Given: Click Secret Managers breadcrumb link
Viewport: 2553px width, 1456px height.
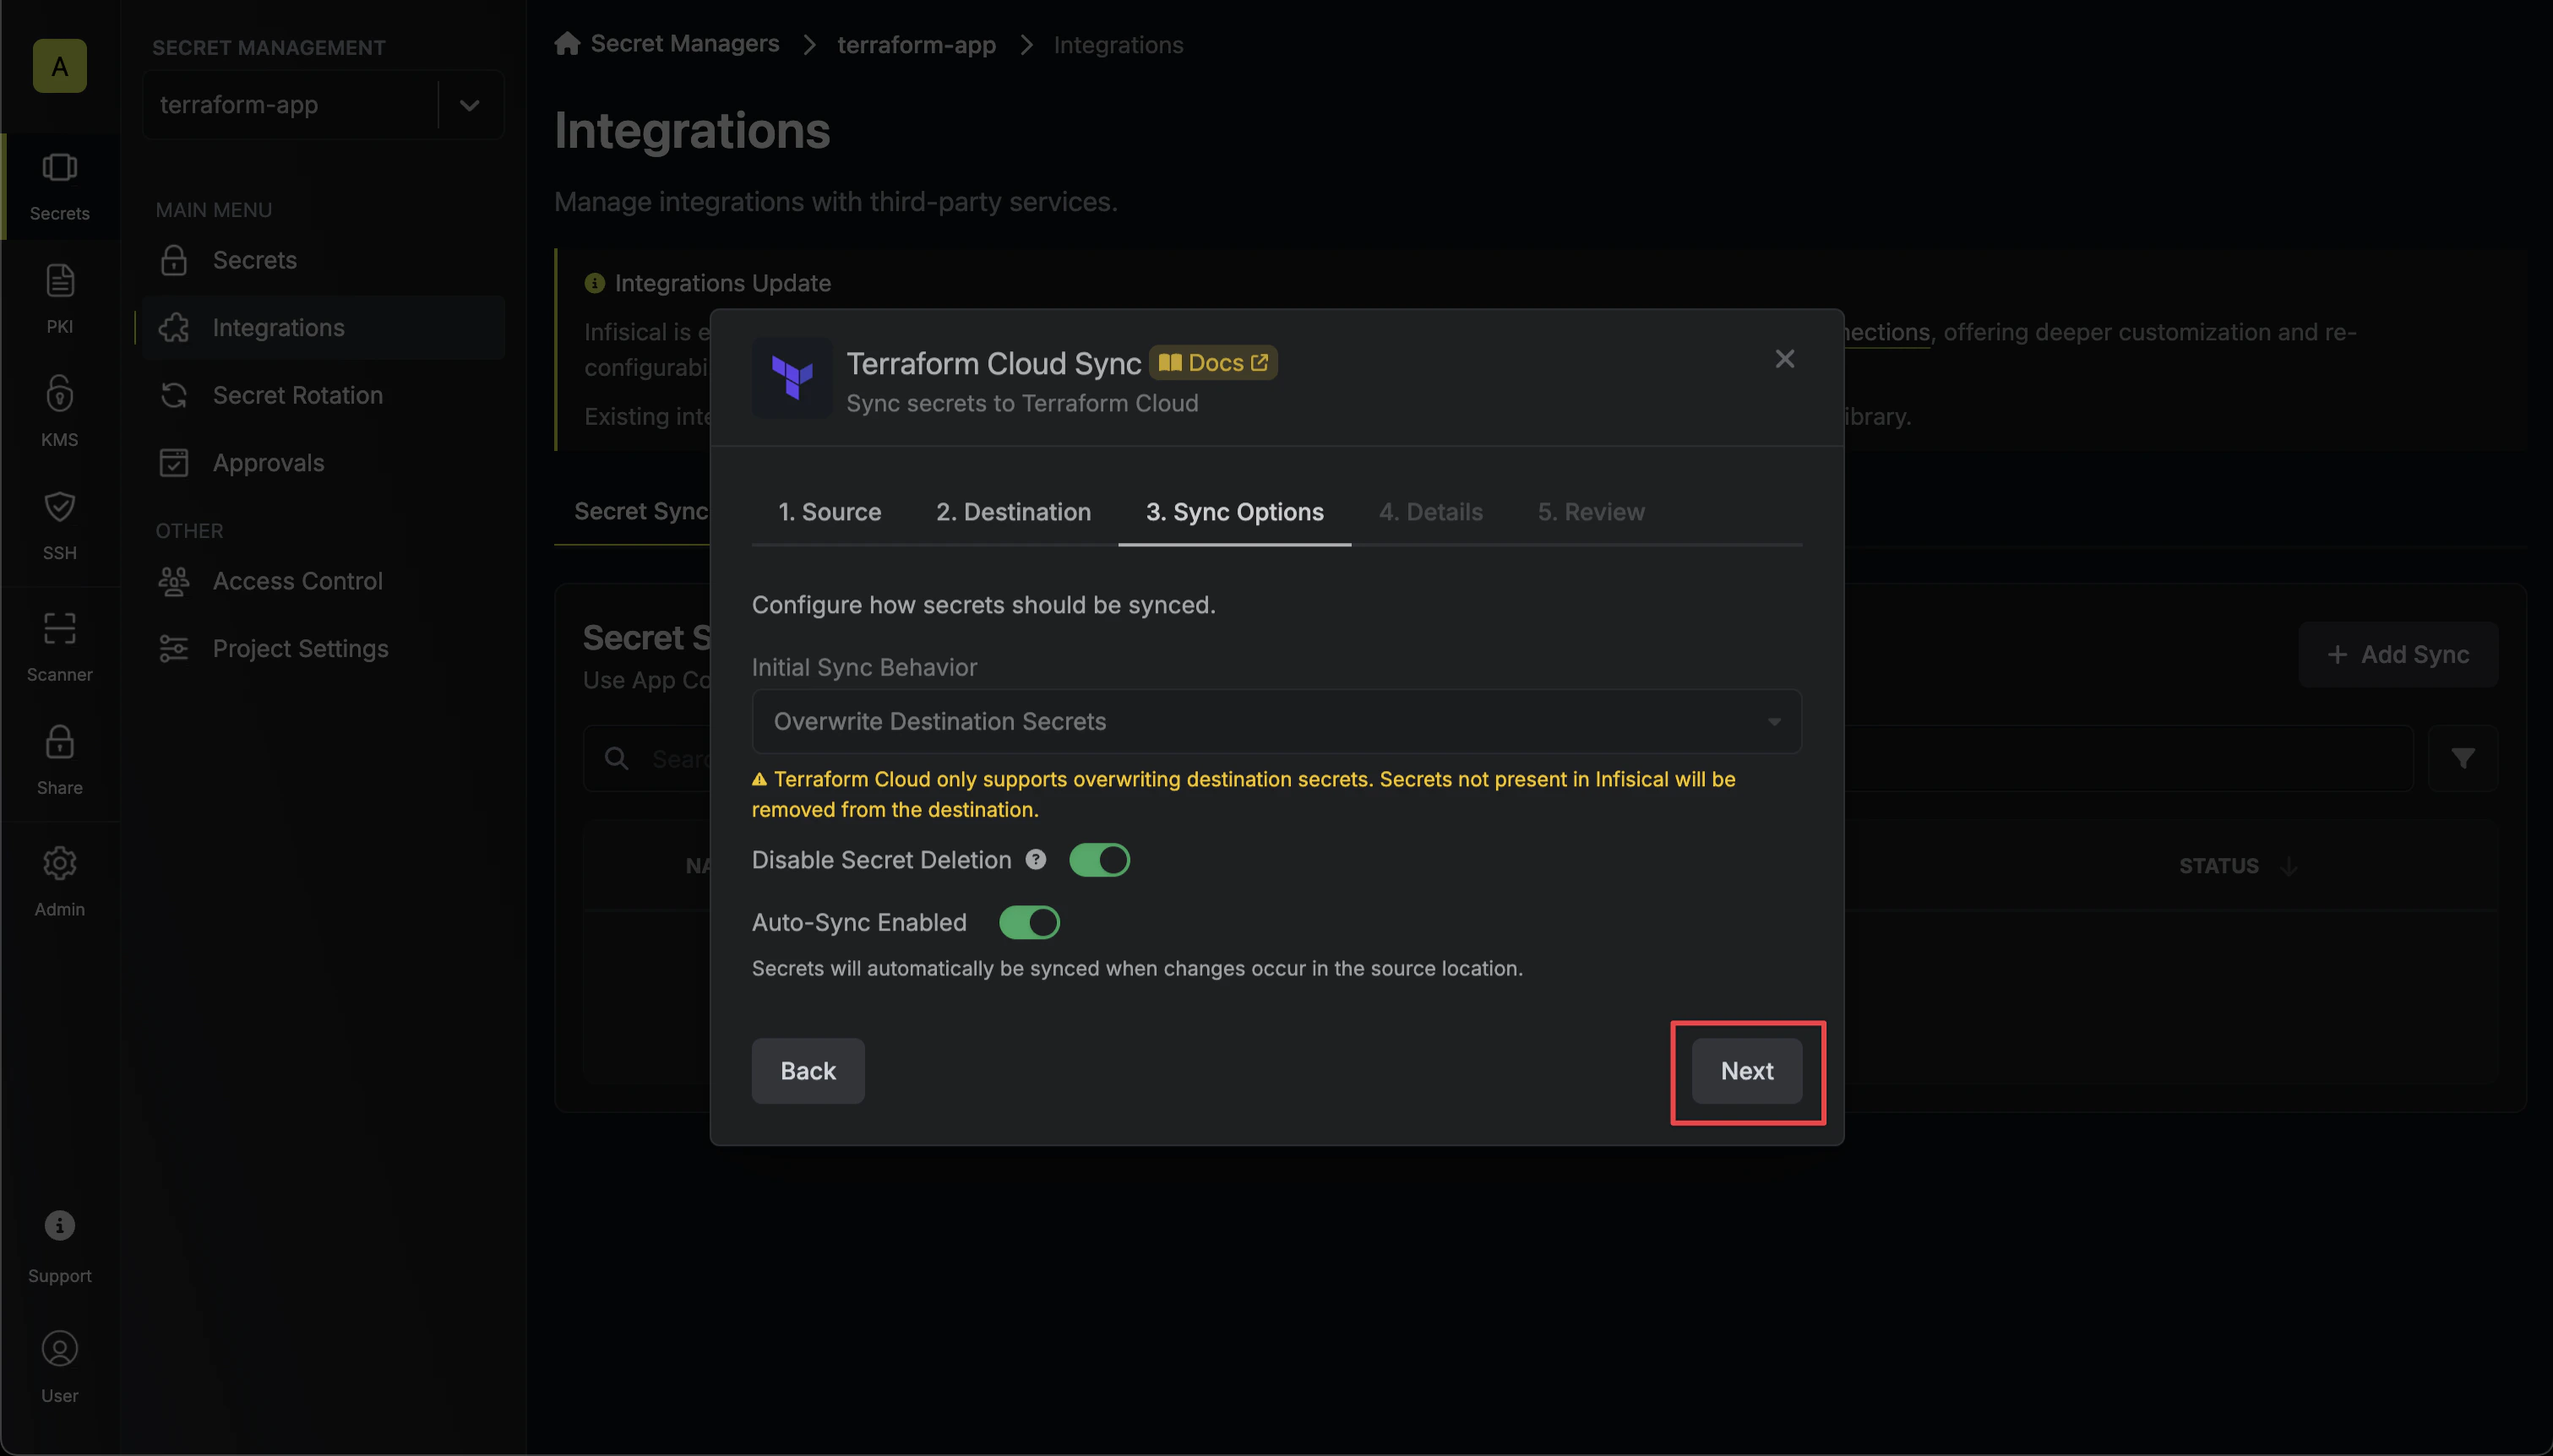Looking at the screenshot, I should click(684, 43).
